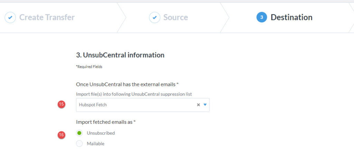Image resolution: width=354 pixels, height=167 pixels.
Task: Click the Import fetched emails as label
Action: click(x=106, y=122)
